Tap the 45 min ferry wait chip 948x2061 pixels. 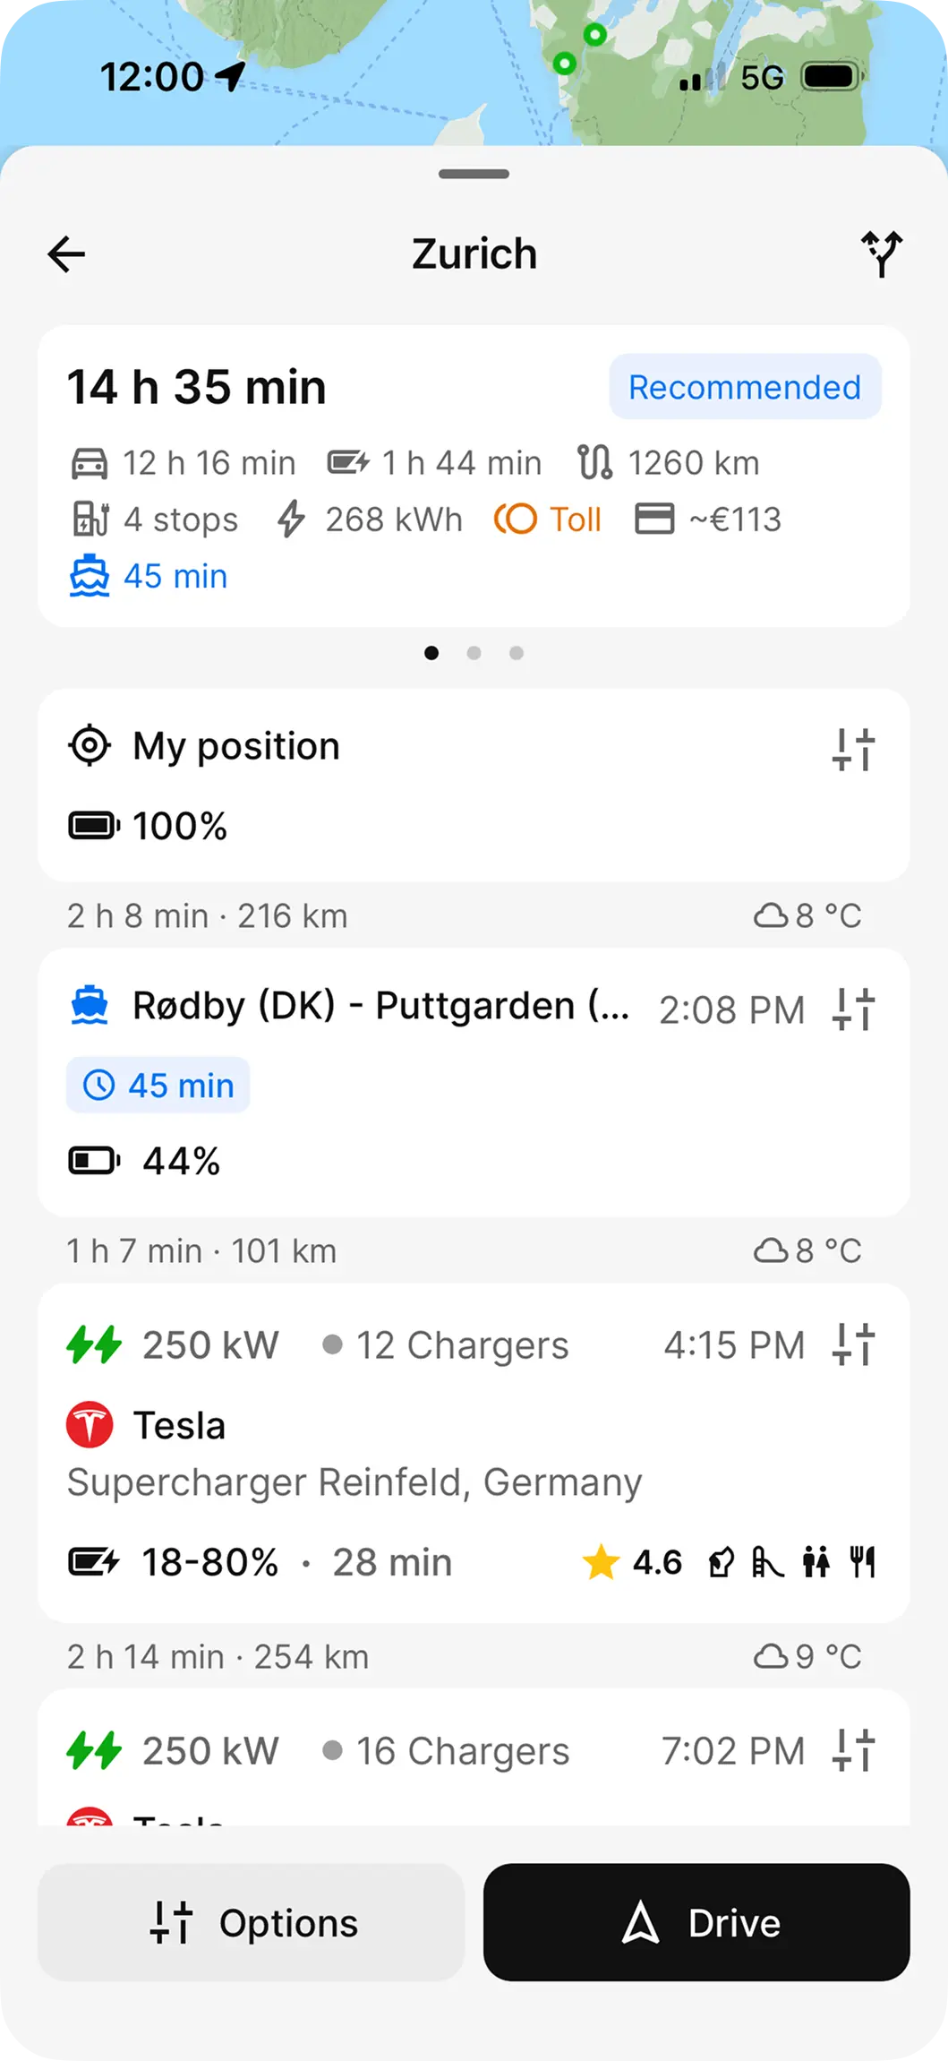point(158,1086)
